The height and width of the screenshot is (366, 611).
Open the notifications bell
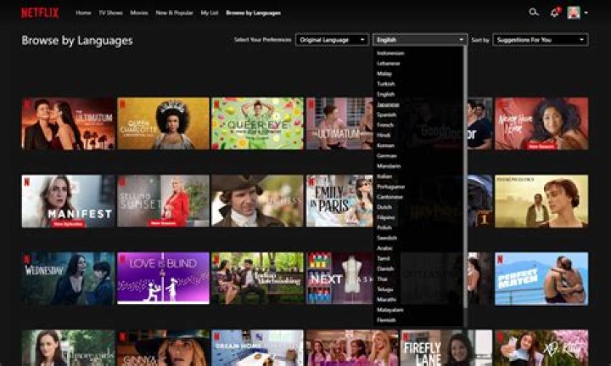coord(555,13)
